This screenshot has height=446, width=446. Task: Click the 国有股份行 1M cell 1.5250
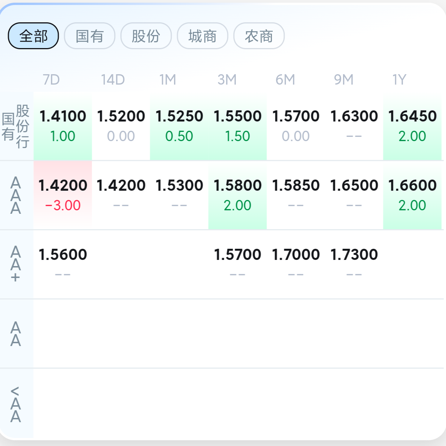[179, 126]
